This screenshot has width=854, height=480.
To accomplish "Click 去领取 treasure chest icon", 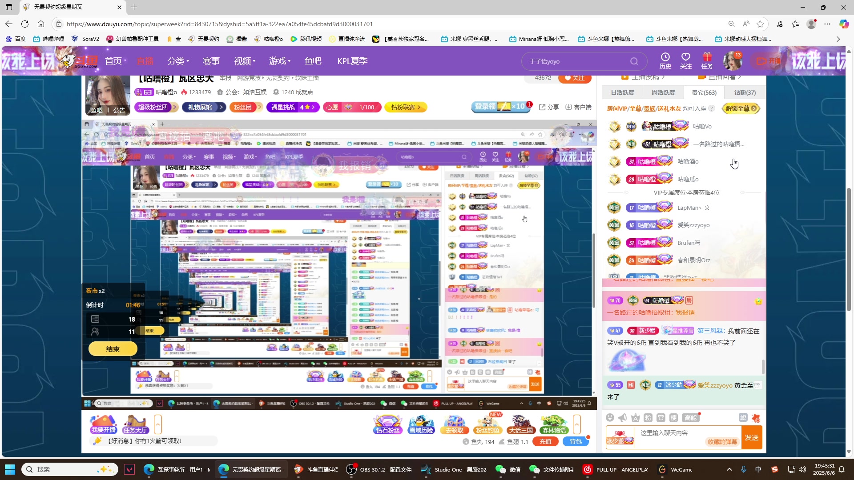I will click(455, 424).
